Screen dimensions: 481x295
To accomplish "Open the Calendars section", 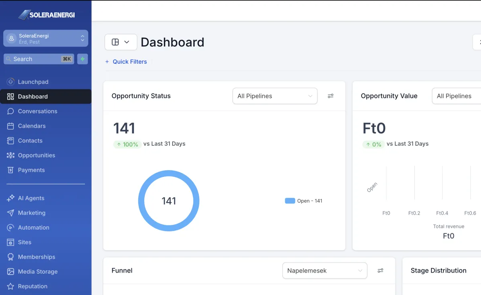I will point(46,126).
